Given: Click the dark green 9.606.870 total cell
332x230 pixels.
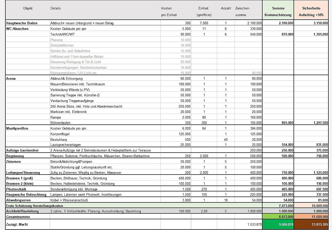Looking at the screenshot, I should click(x=278, y=224).
